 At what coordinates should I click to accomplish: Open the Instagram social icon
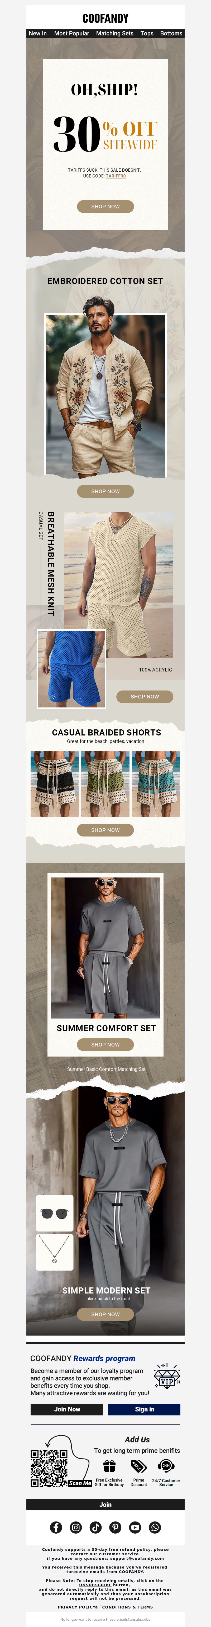pos(76,1527)
